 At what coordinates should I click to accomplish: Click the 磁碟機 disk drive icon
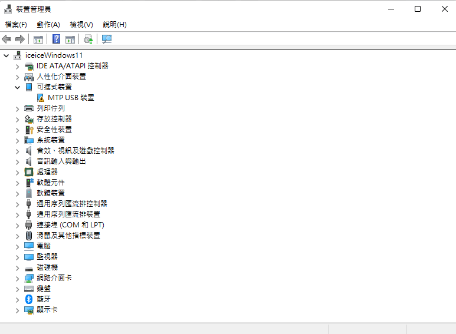point(29,269)
